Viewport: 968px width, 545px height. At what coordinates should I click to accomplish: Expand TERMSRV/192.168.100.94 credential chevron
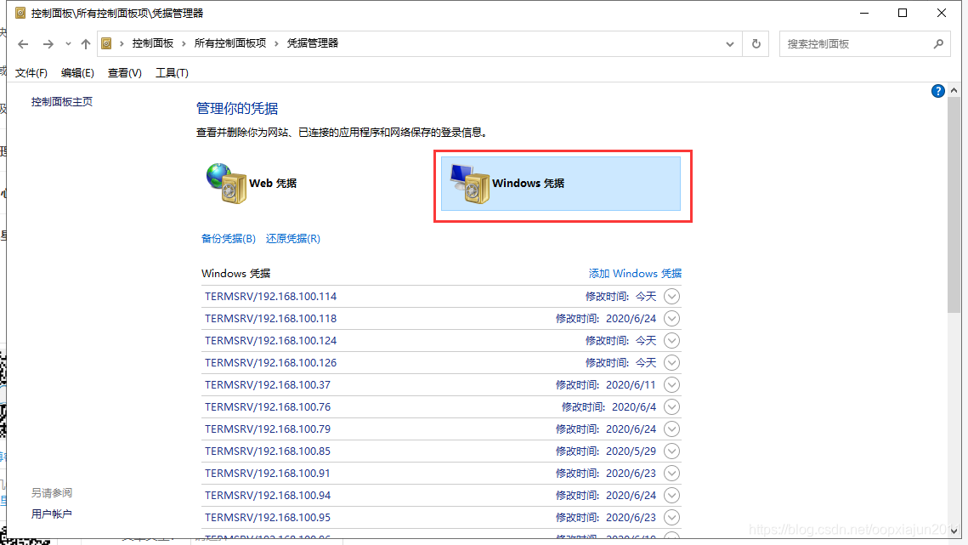click(671, 496)
